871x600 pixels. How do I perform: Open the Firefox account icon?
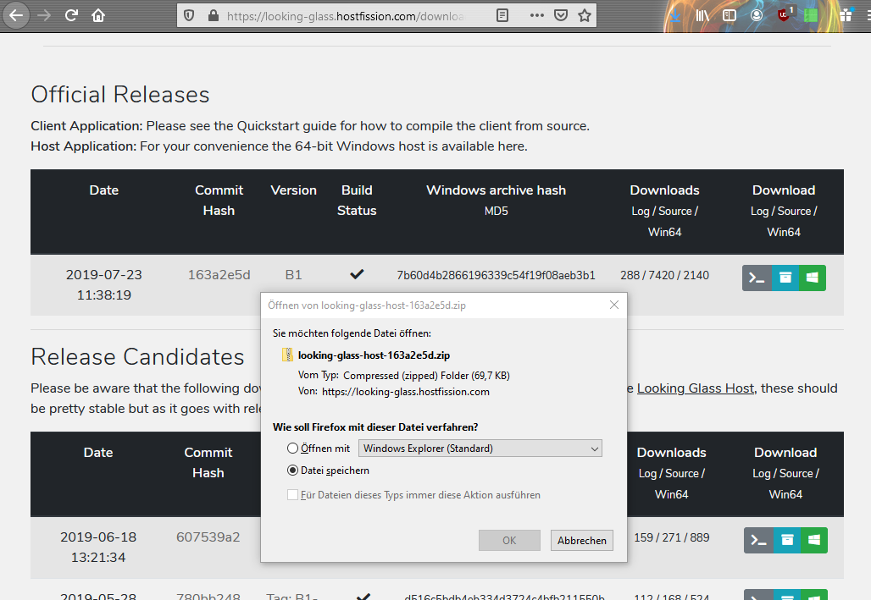coord(756,15)
